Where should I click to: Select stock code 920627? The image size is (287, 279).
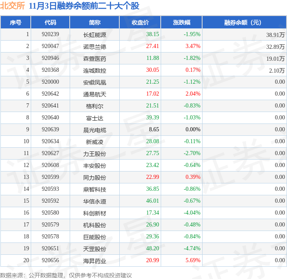[50, 153]
